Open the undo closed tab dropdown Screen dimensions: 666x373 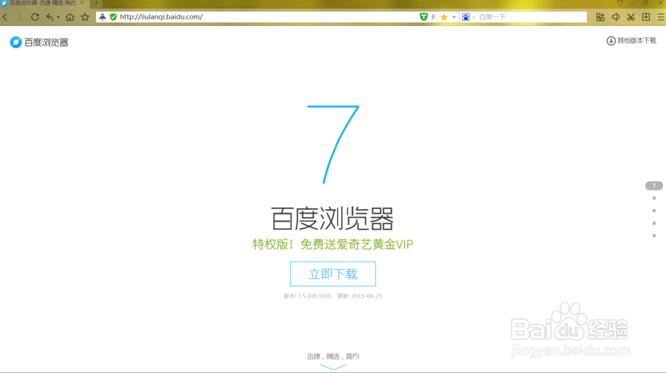[58, 17]
